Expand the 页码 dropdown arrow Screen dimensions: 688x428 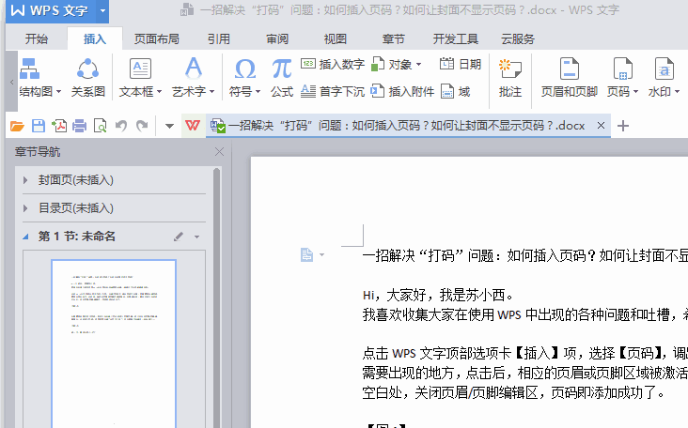[635, 92]
